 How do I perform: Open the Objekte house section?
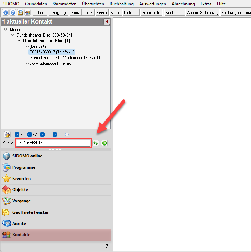click(56, 190)
